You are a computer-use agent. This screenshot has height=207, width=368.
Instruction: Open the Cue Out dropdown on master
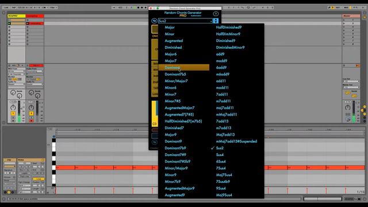pos(351,82)
